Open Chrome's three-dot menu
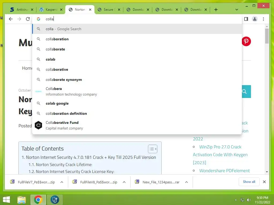Viewport: 274px width, 205px height. 263,19
